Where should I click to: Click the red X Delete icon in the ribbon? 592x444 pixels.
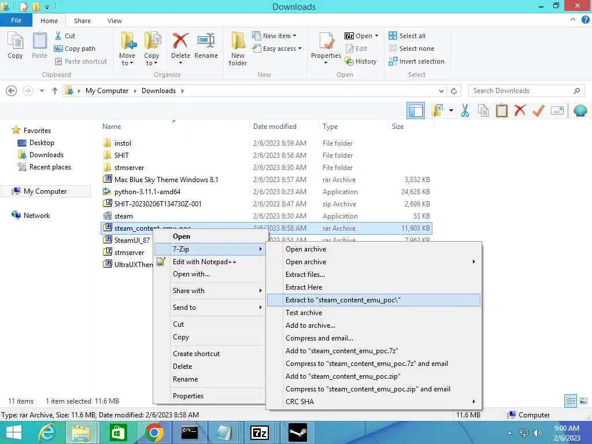[x=180, y=40]
